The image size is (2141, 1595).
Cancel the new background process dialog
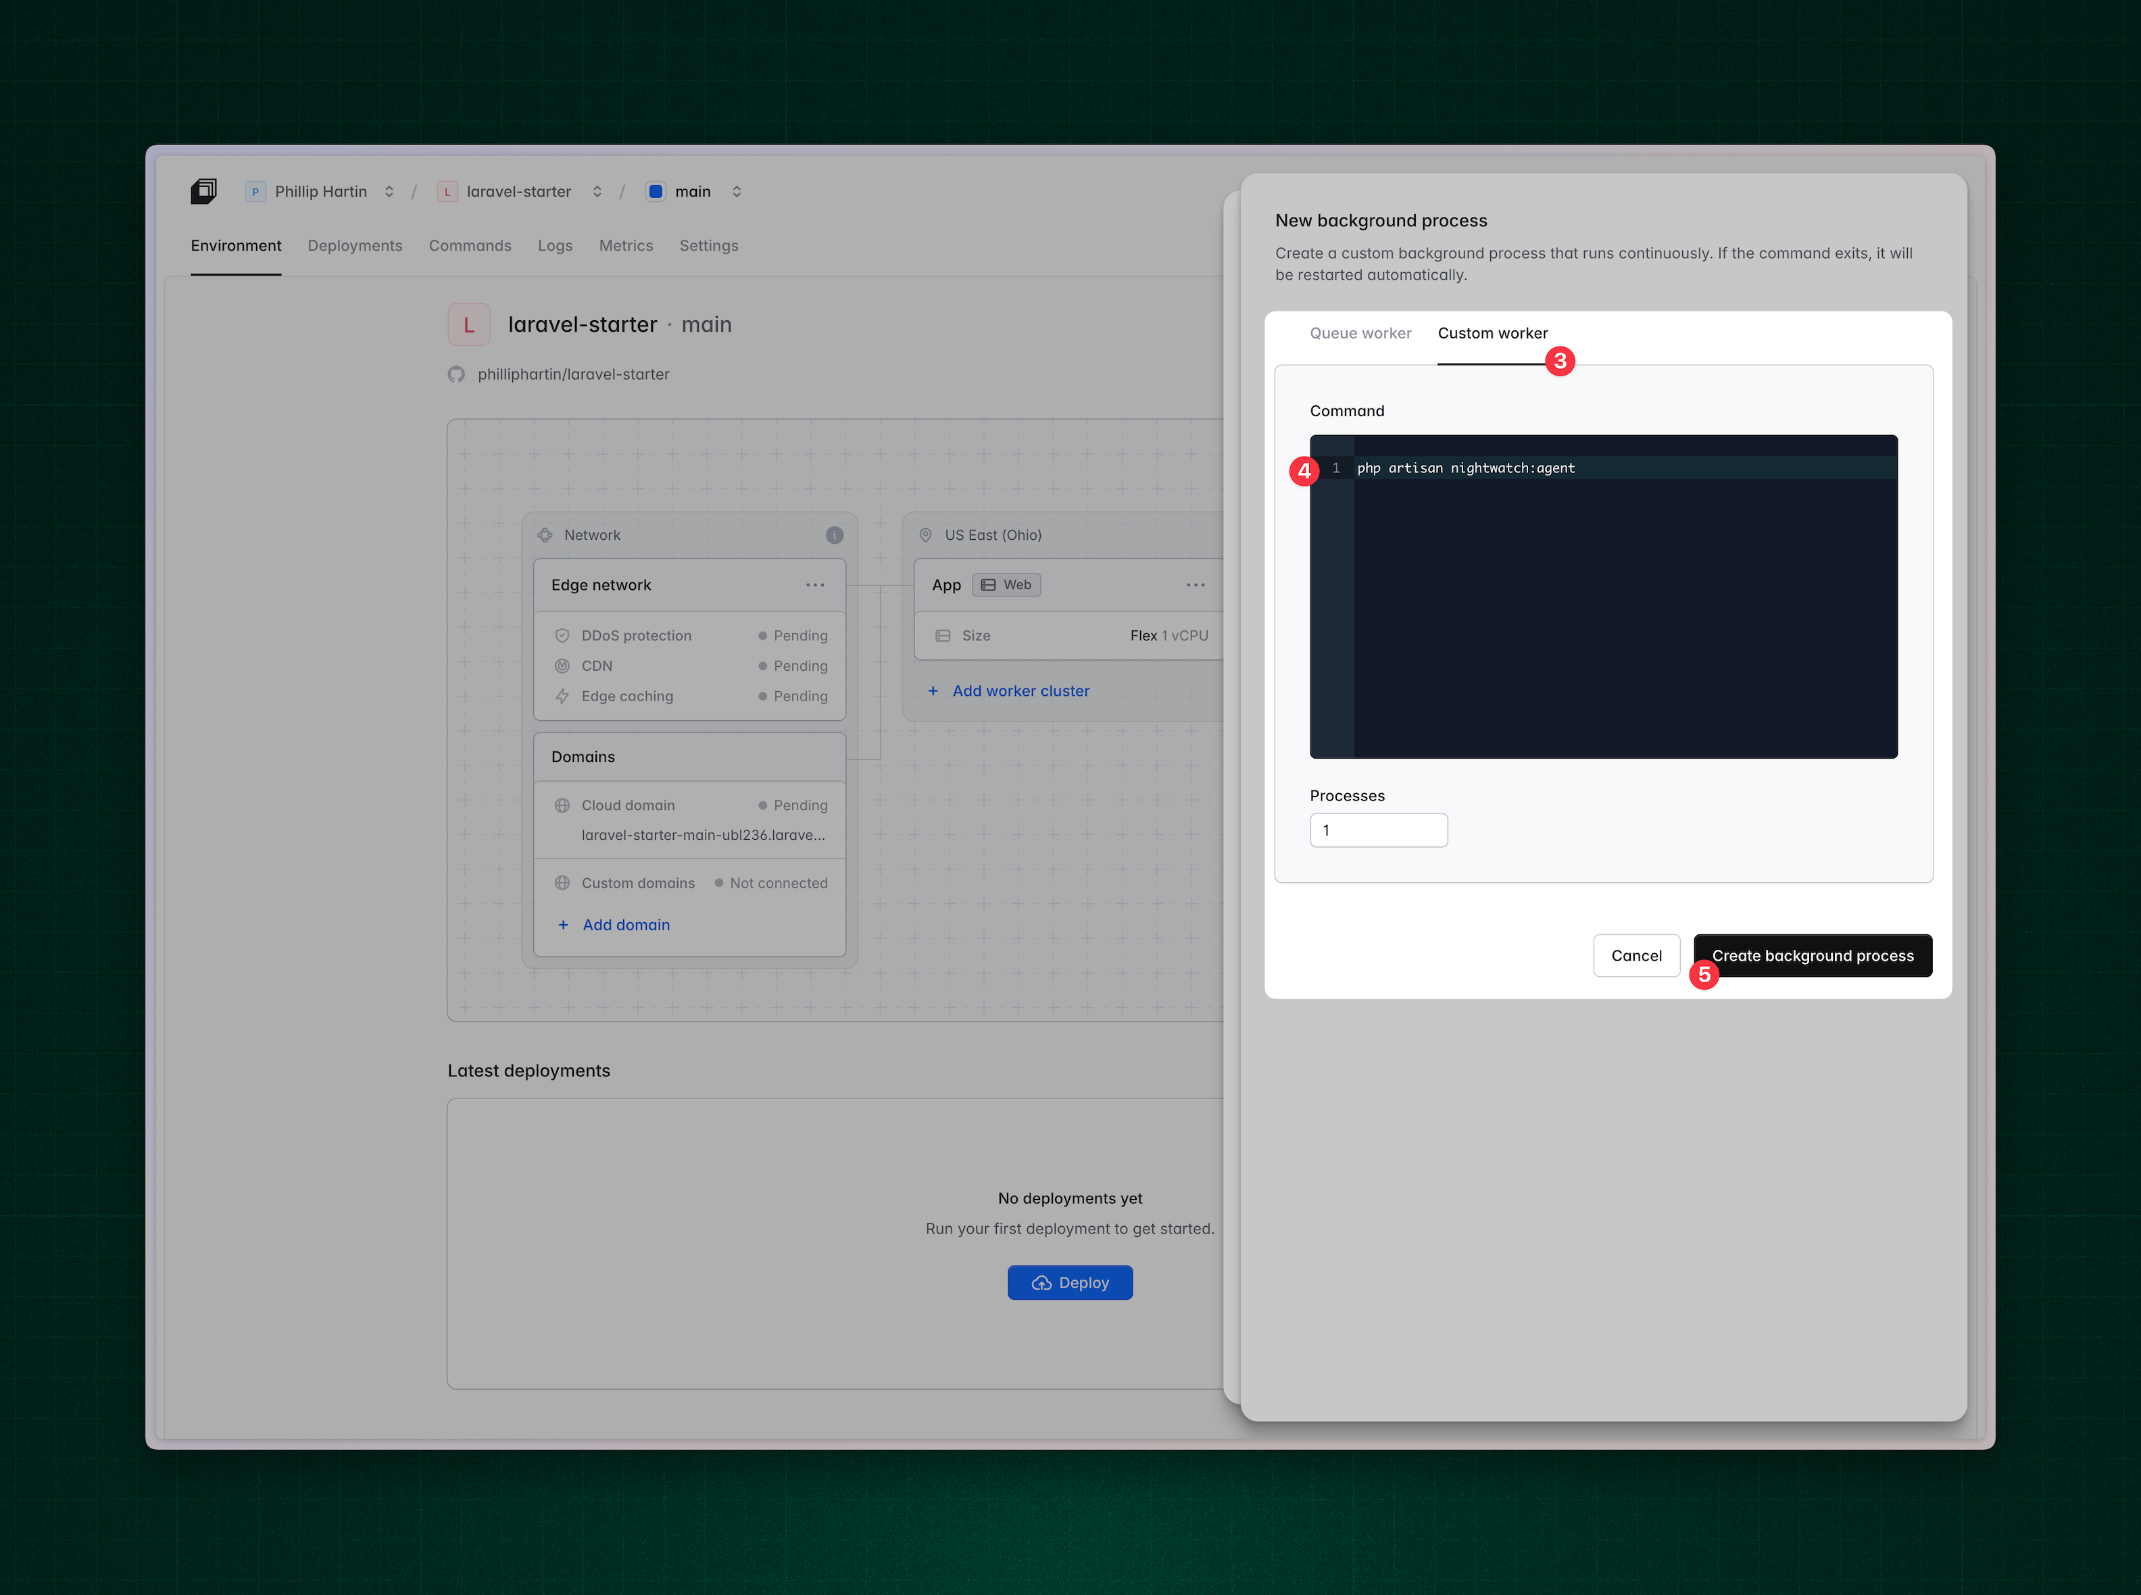pyautogui.click(x=1636, y=956)
